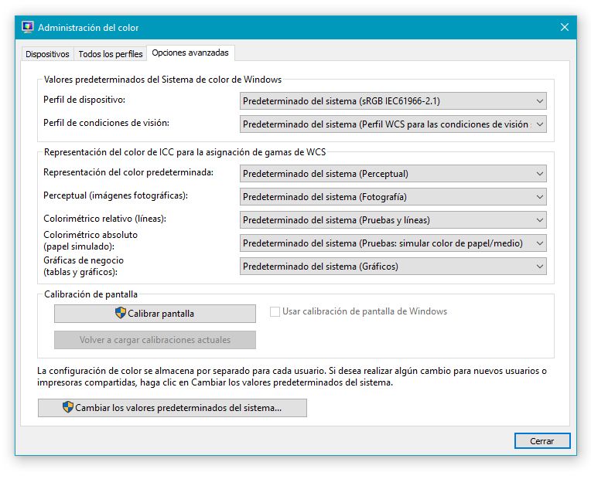Viewport: 591px width, 479px height.
Task: Click the 'Representación del color predeterminada:' label
Action: pos(128,172)
